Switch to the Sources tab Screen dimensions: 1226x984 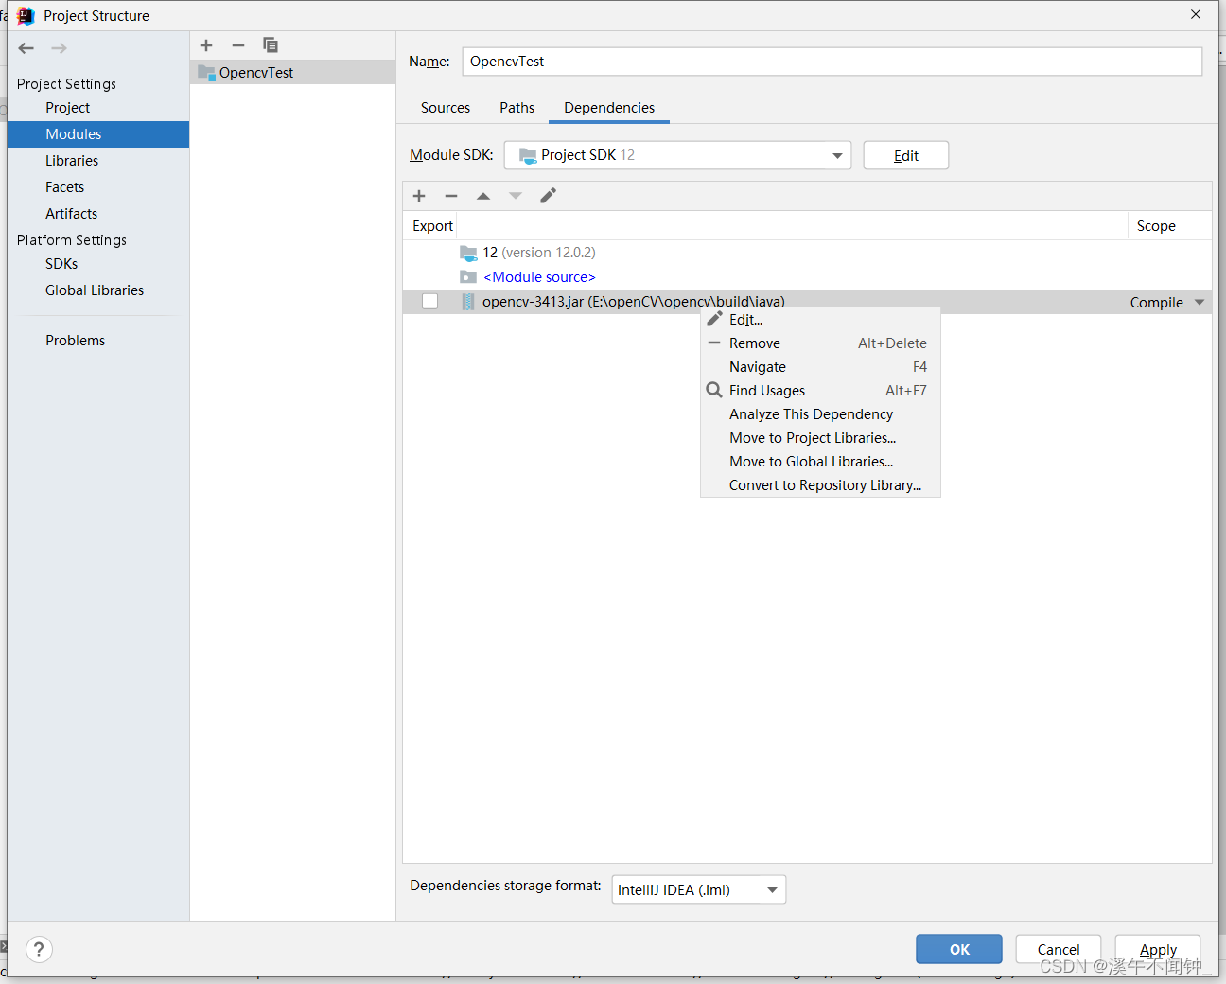pyautogui.click(x=446, y=108)
